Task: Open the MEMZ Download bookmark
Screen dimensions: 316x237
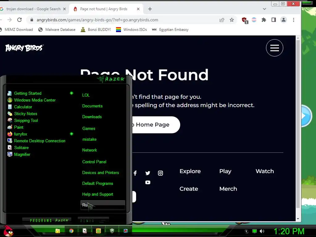Action: click(16, 30)
